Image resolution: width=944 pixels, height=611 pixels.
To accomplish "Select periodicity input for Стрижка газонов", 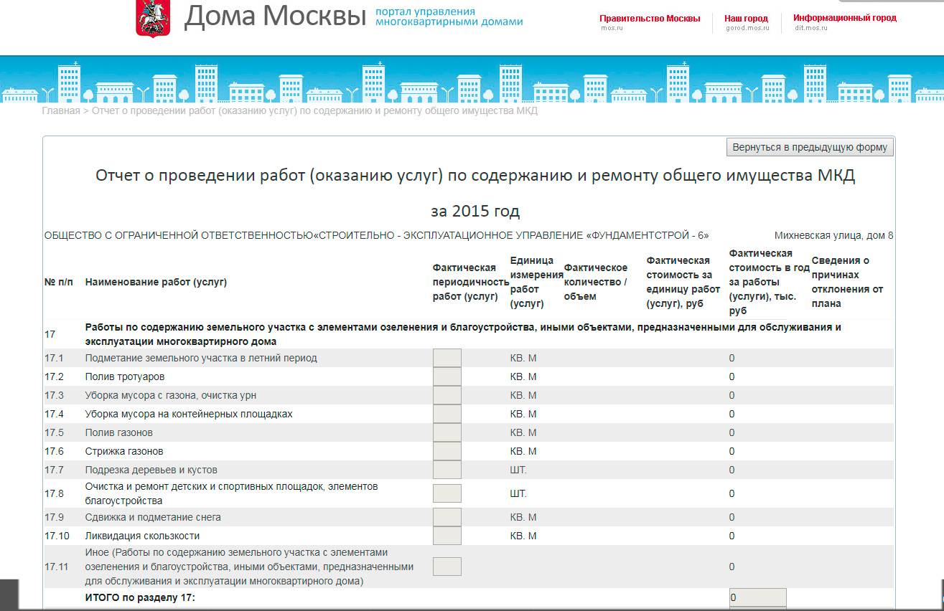I will click(x=447, y=451).
